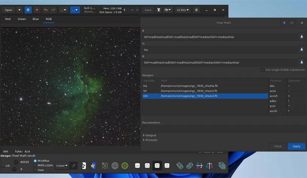This screenshot has height=178, width=307.
Task: Click the snapshot icon next to Save
Action: [x=159, y=10]
